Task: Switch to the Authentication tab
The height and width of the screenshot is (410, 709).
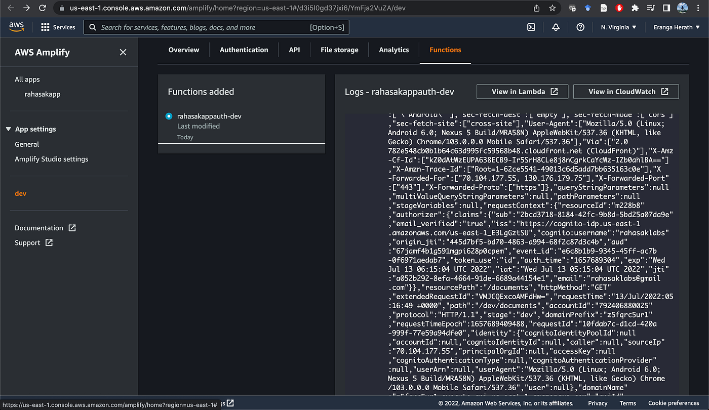Action: (x=244, y=50)
